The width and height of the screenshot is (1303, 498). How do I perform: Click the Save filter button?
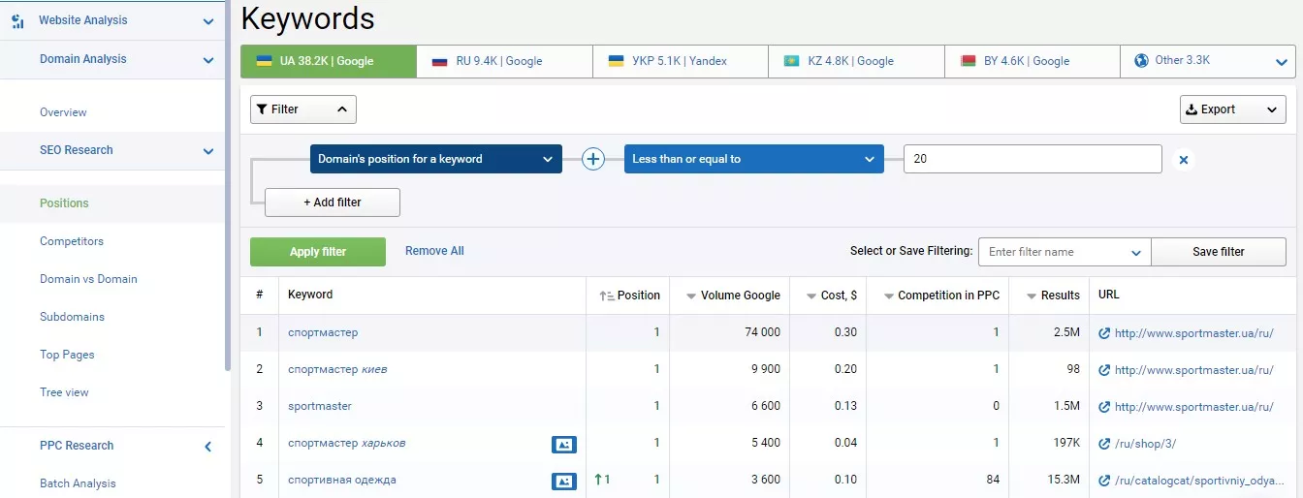point(1219,252)
